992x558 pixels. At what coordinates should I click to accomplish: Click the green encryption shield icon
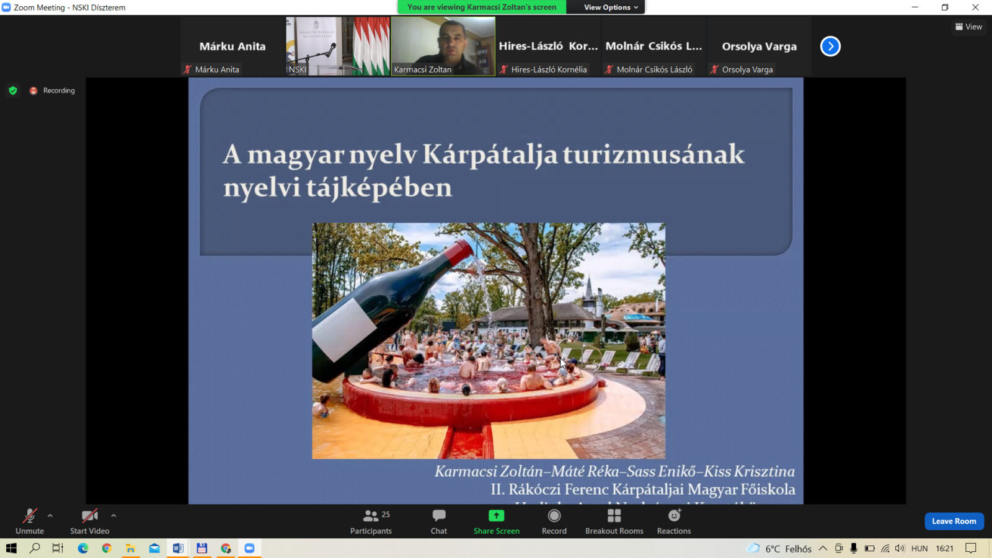(13, 91)
